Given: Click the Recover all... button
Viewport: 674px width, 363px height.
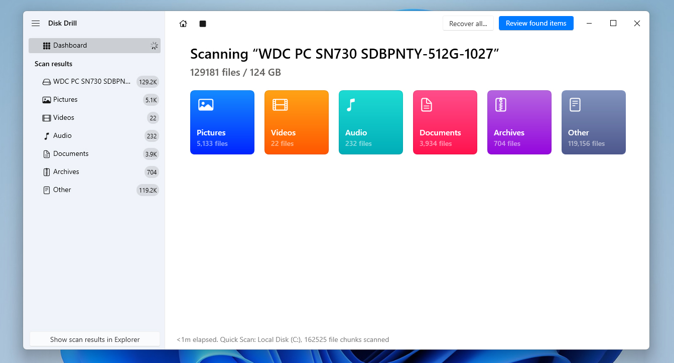Looking at the screenshot, I should coord(468,24).
